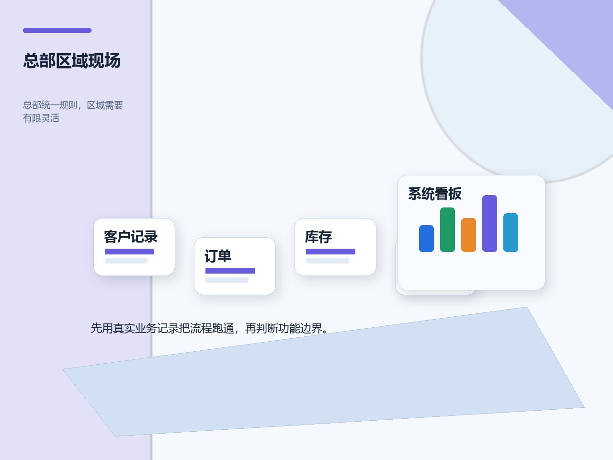Click the green bar in 系统看板 chart

tap(447, 230)
